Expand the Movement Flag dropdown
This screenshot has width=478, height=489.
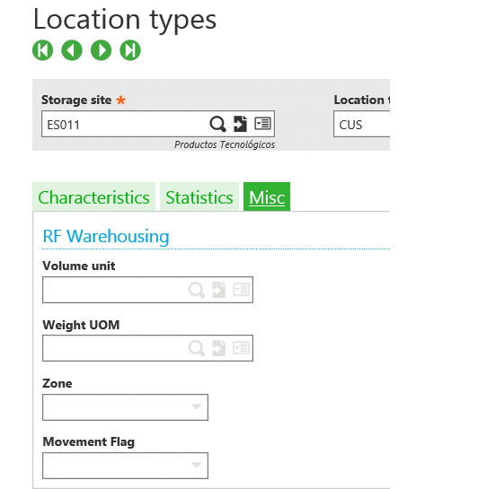click(197, 465)
